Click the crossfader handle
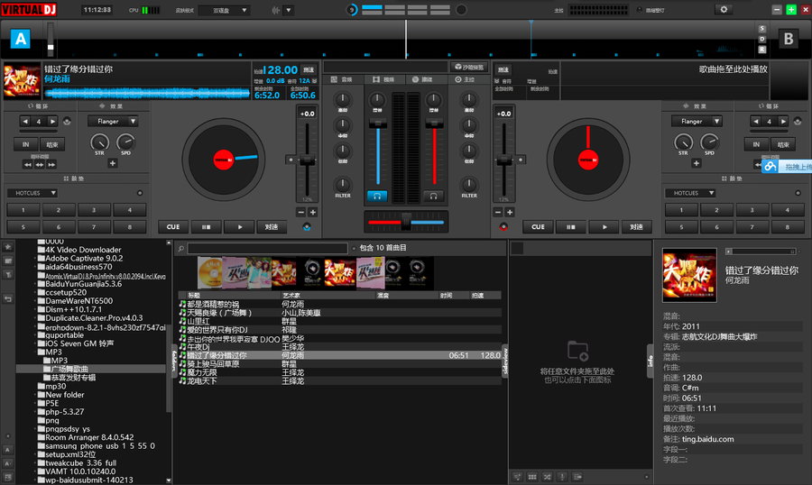Screen dimensions: 812x485 (x=407, y=222)
